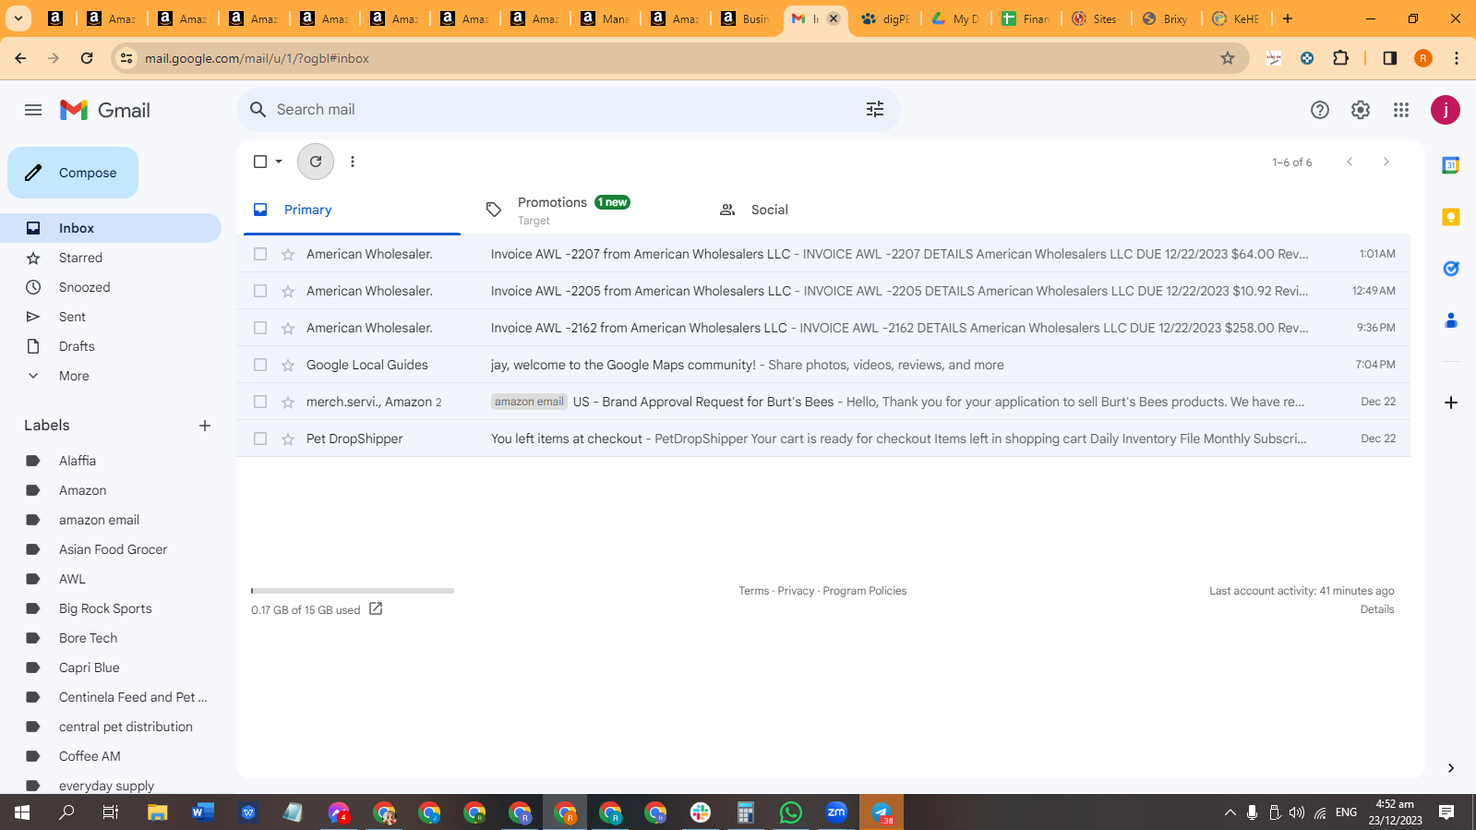The width and height of the screenshot is (1476, 830).
Task: Open Google Calendar side panel
Action: coord(1451,165)
